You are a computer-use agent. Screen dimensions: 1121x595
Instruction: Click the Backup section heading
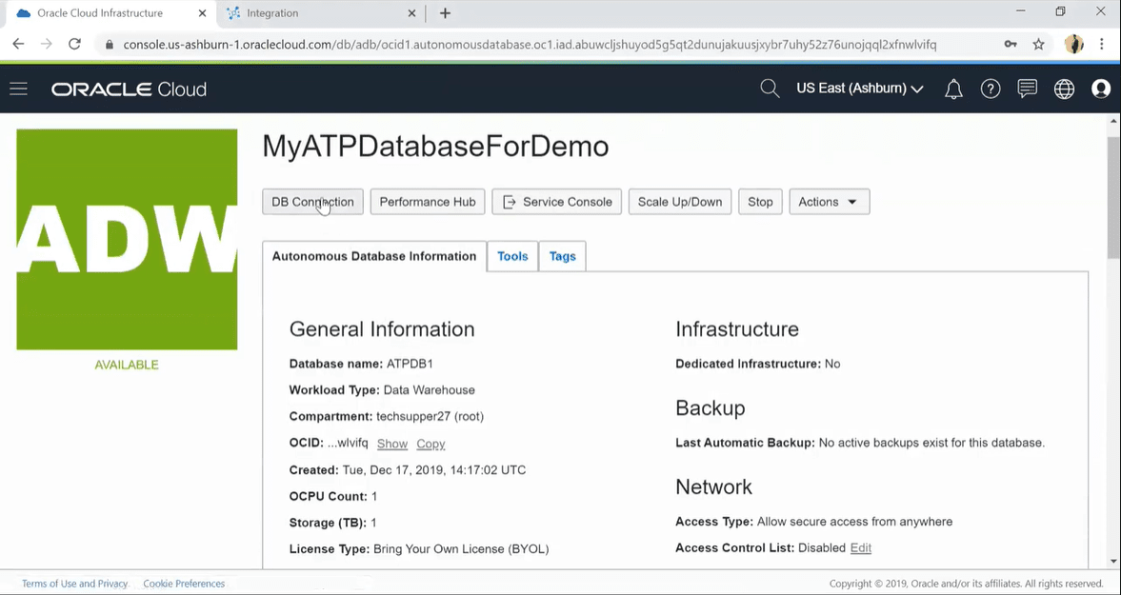coord(710,407)
